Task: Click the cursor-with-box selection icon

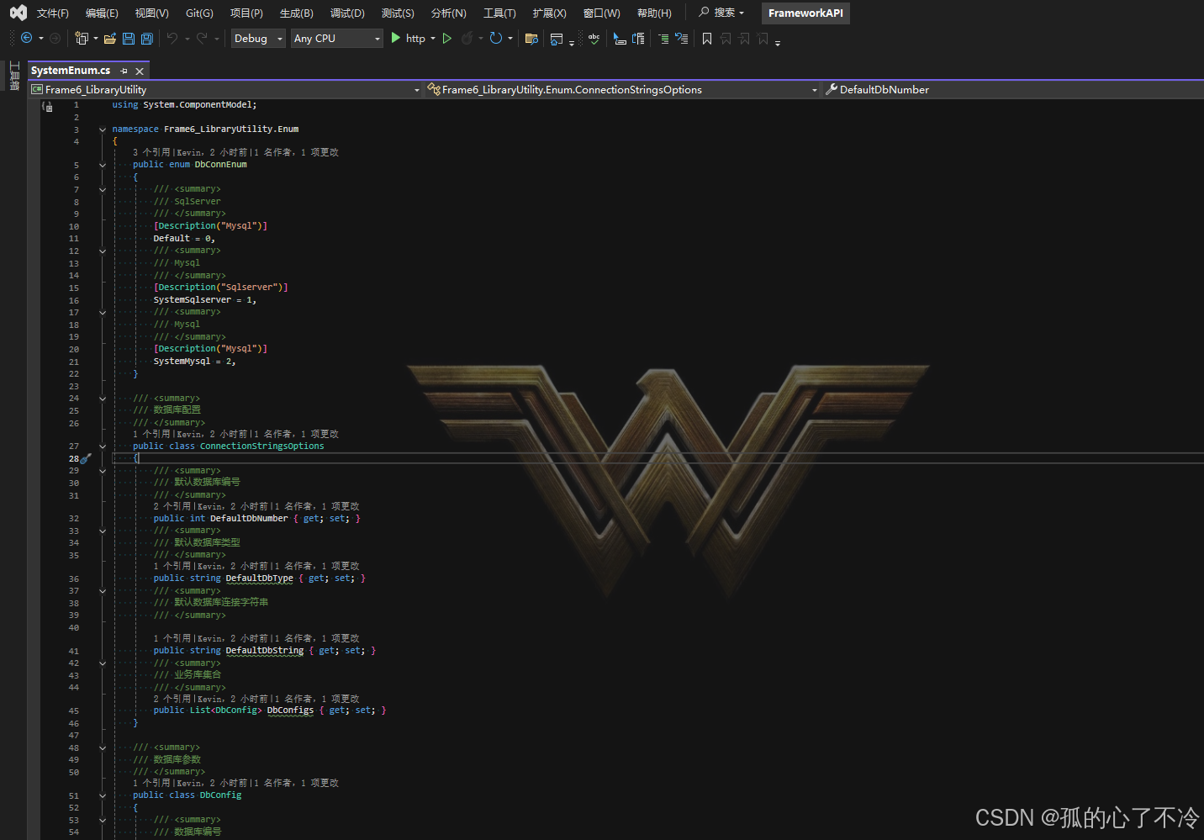Action: [620, 38]
